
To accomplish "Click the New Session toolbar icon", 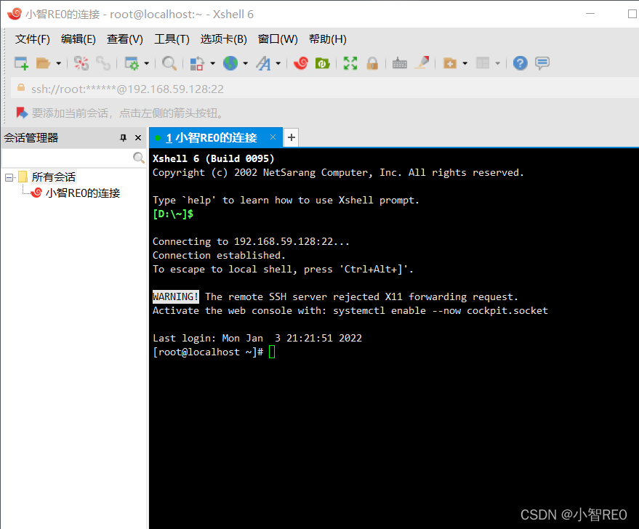I will pyautogui.click(x=21, y=63).
